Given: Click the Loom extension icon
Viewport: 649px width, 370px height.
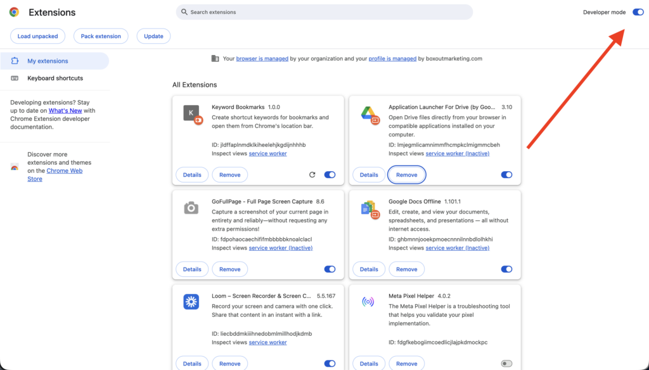Looking at the screenshot, I should click(x=191, y=302).
